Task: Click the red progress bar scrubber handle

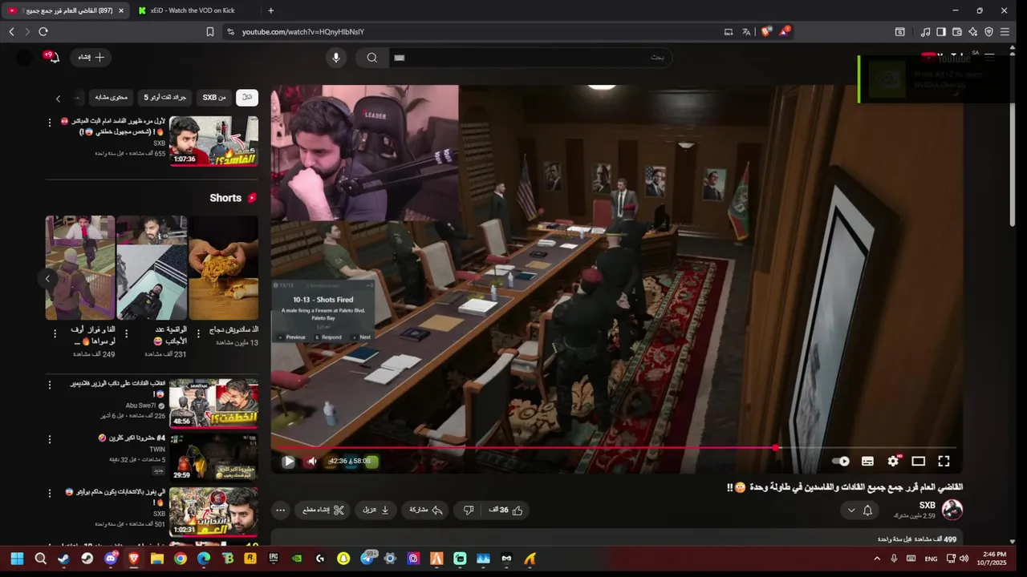Action: tap(776, 448)
